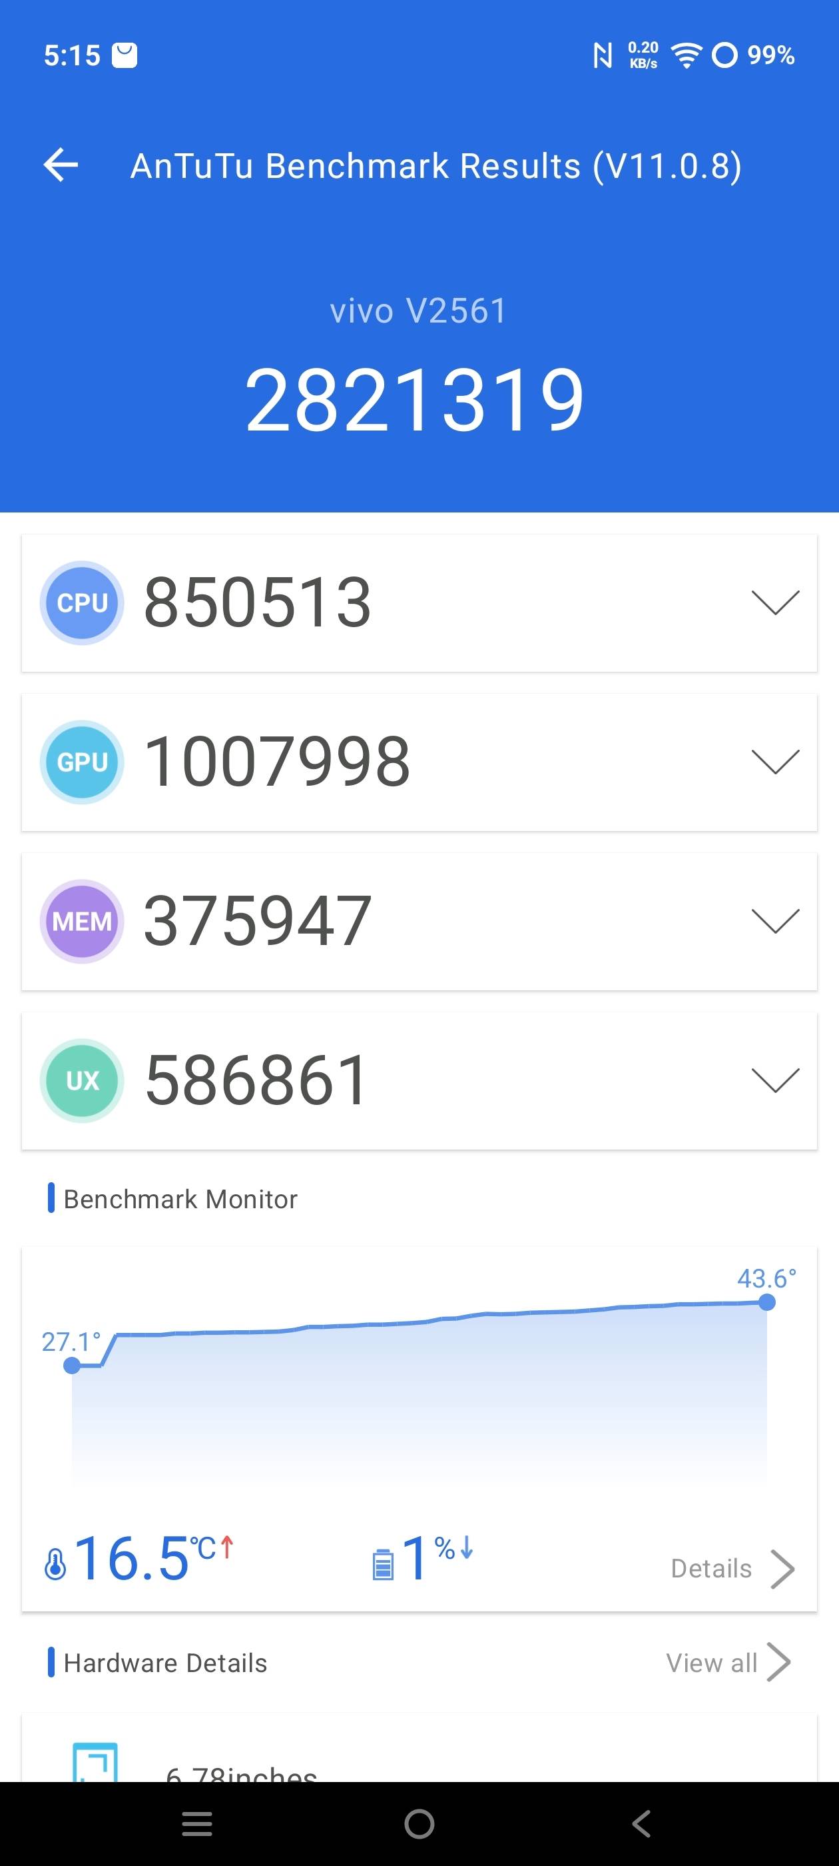
Task: Open View all hardware details
Action: [x=728, y=1663]
